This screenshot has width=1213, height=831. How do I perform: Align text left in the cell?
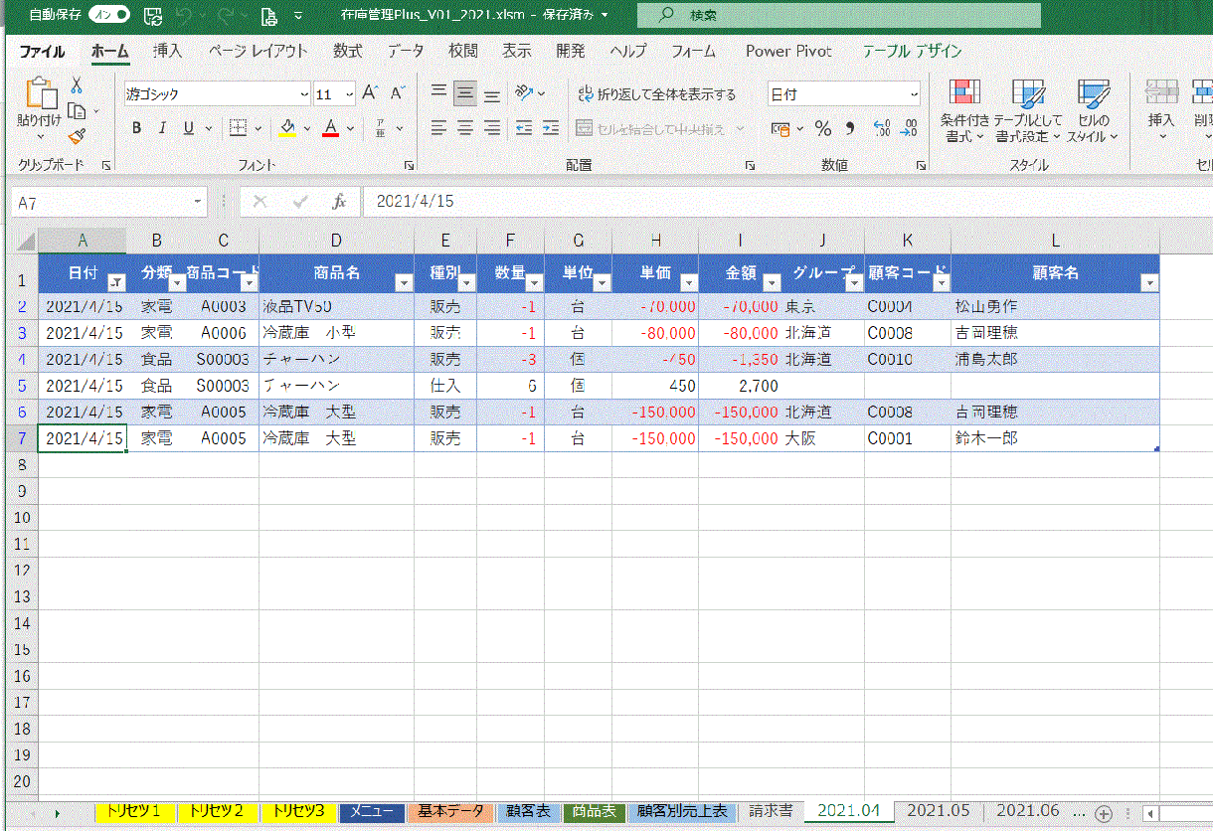coord(438,128)
